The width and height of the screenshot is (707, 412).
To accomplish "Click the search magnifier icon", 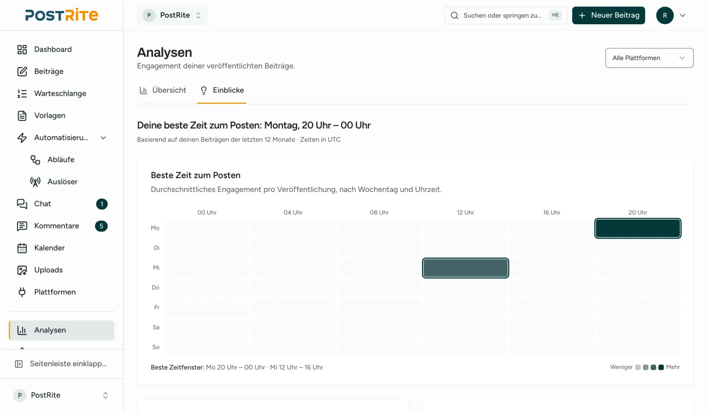I will 454,15.
